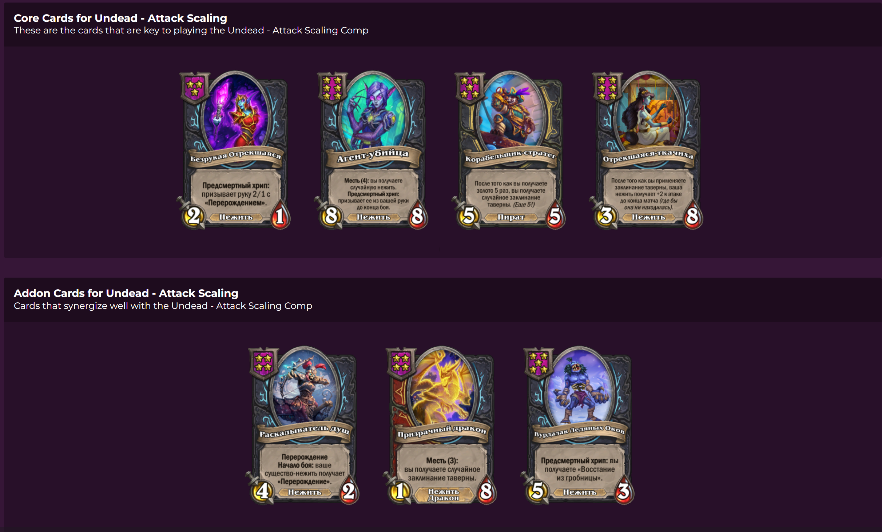Click tier star badge on Отрекшаяся-ткачиха

607,88
